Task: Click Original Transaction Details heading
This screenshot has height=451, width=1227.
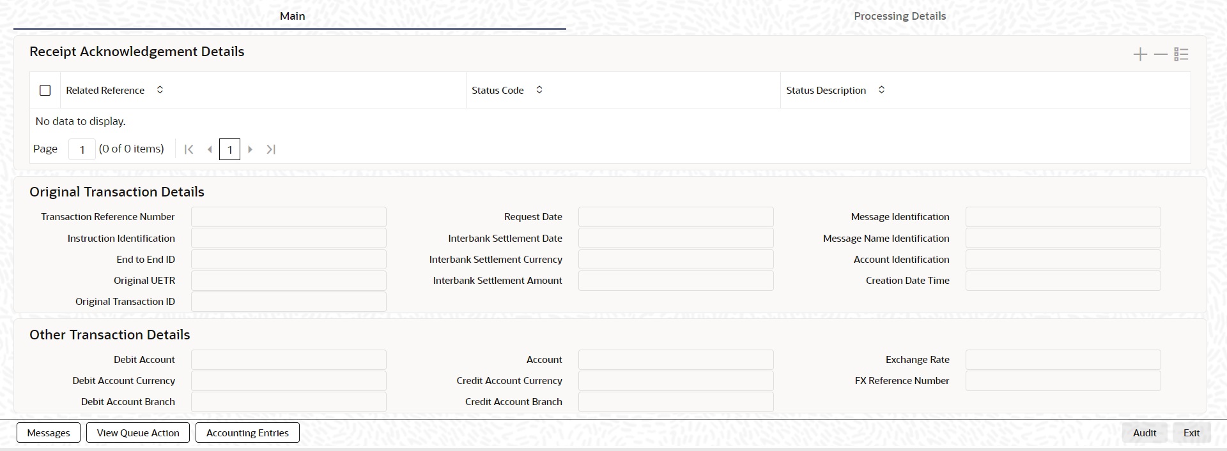Action: tap(117, 192)
